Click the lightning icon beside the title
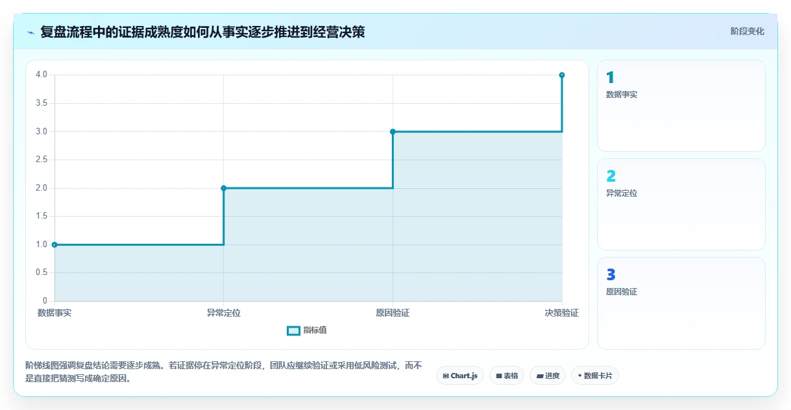 click(31, 32)
